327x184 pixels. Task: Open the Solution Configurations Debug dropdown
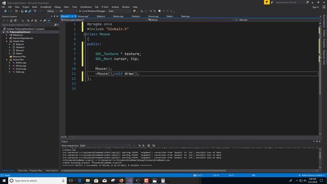[52, 11]
